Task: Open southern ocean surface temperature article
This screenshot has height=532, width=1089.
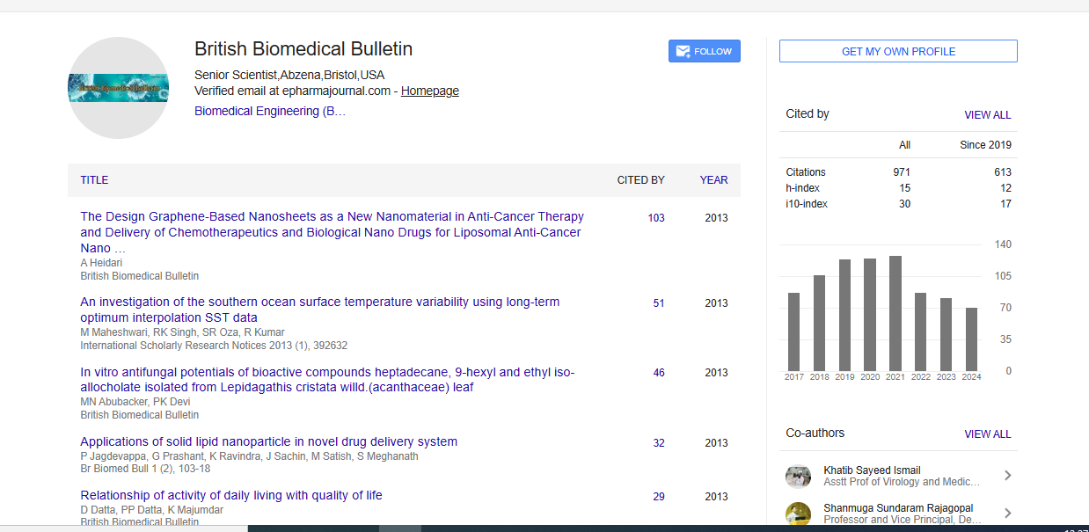Action: 319,310
